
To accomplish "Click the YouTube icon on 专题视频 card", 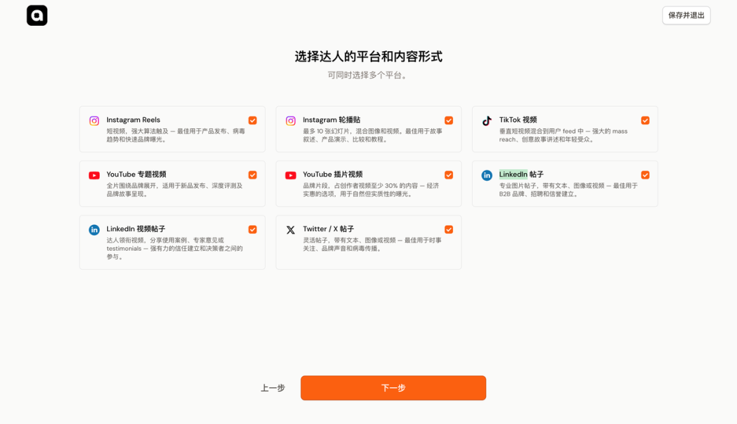I will [x=94, y=175].
